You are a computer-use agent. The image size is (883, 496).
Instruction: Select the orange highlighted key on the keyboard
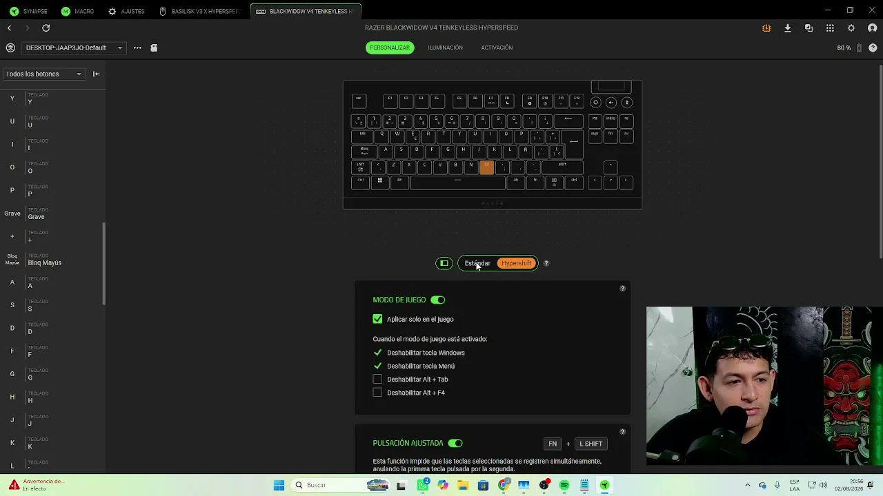tap(486, 167)
